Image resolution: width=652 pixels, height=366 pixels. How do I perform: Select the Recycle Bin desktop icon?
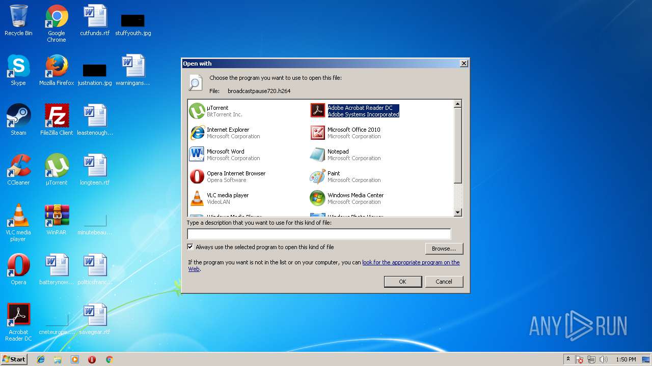(x=18, y=21)
